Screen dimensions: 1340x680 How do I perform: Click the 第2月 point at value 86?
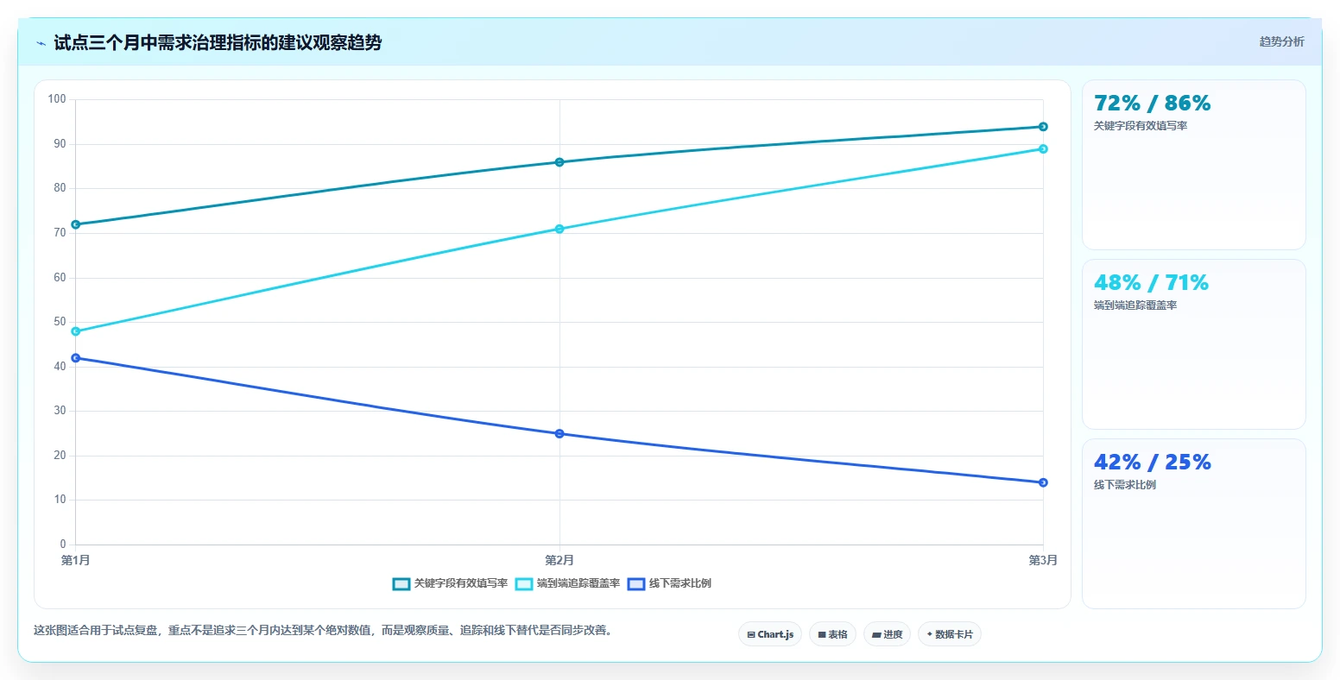559,162
